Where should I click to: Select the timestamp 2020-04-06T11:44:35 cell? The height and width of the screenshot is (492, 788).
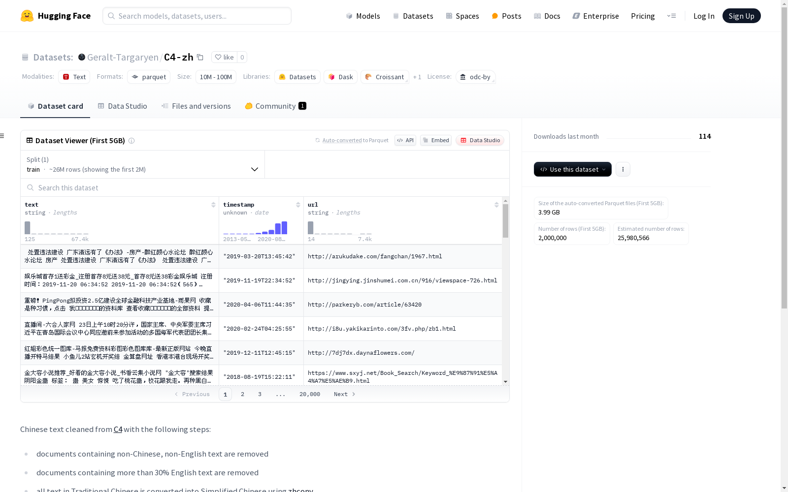261,305
